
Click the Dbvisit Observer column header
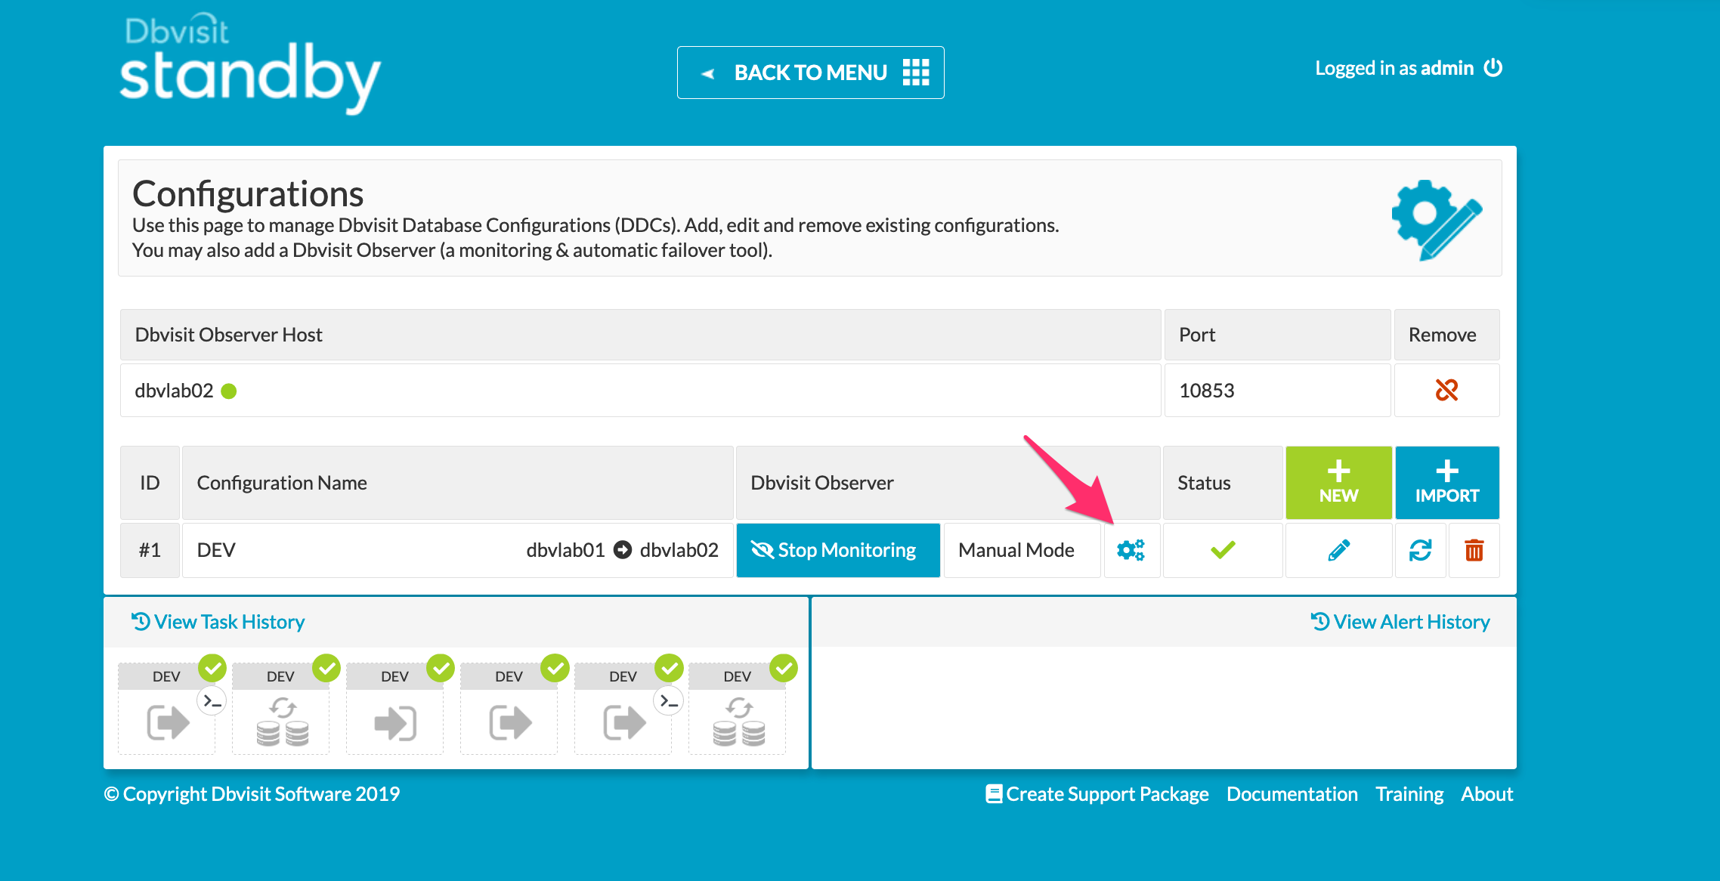click(x=948, y=482)
